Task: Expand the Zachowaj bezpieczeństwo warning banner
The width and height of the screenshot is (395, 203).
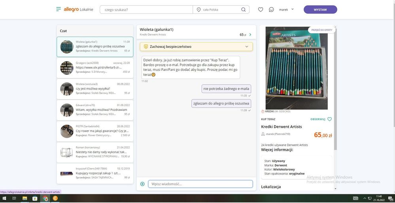Action: pyautogui.click(x=247, y=47)
